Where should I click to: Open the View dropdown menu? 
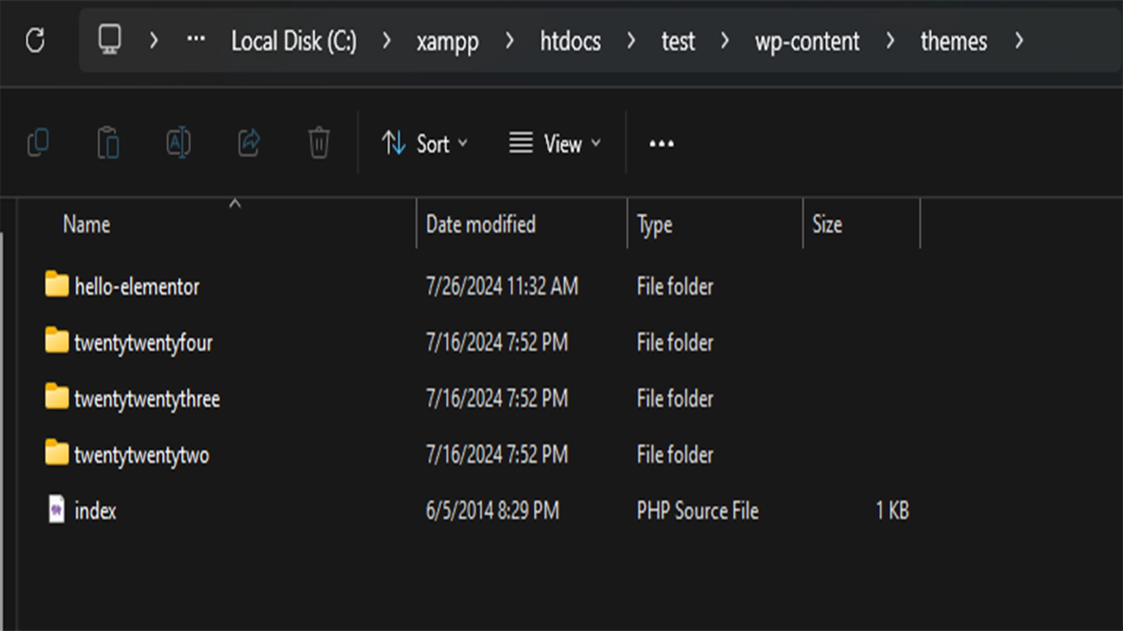pyautogui.click(x=555, y=143)
